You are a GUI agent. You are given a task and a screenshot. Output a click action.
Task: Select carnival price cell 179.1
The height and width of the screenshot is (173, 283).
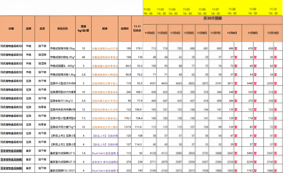coord(137,46)
